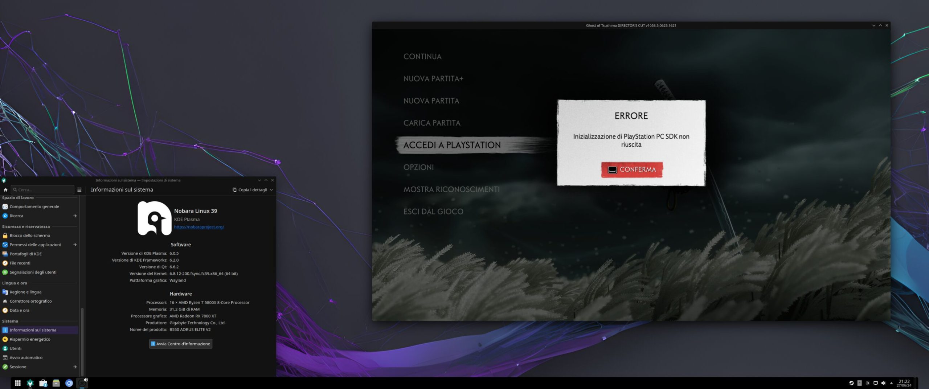This screenshot has width=929, height=389.
Task: Click the Cerca search field in System Settings
Action: (x=43, y=190)
